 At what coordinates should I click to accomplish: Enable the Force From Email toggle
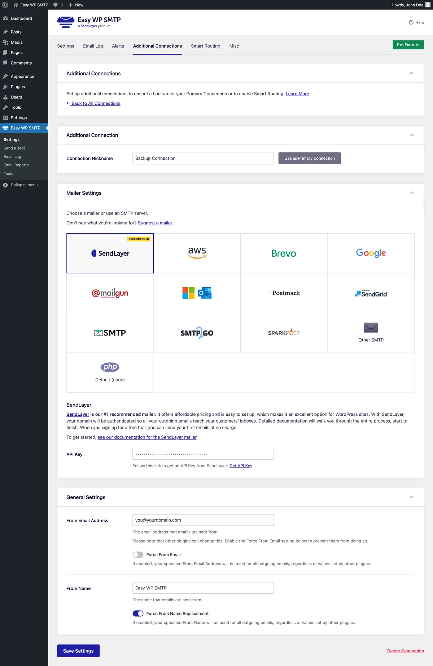(x=138, y=554)
